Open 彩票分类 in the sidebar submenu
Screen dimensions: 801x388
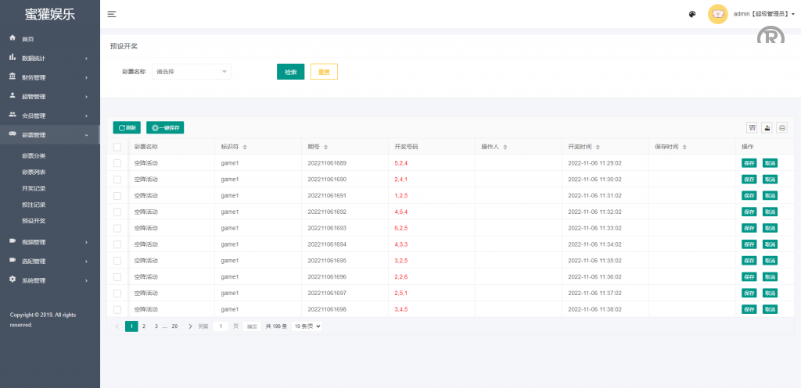34,156
